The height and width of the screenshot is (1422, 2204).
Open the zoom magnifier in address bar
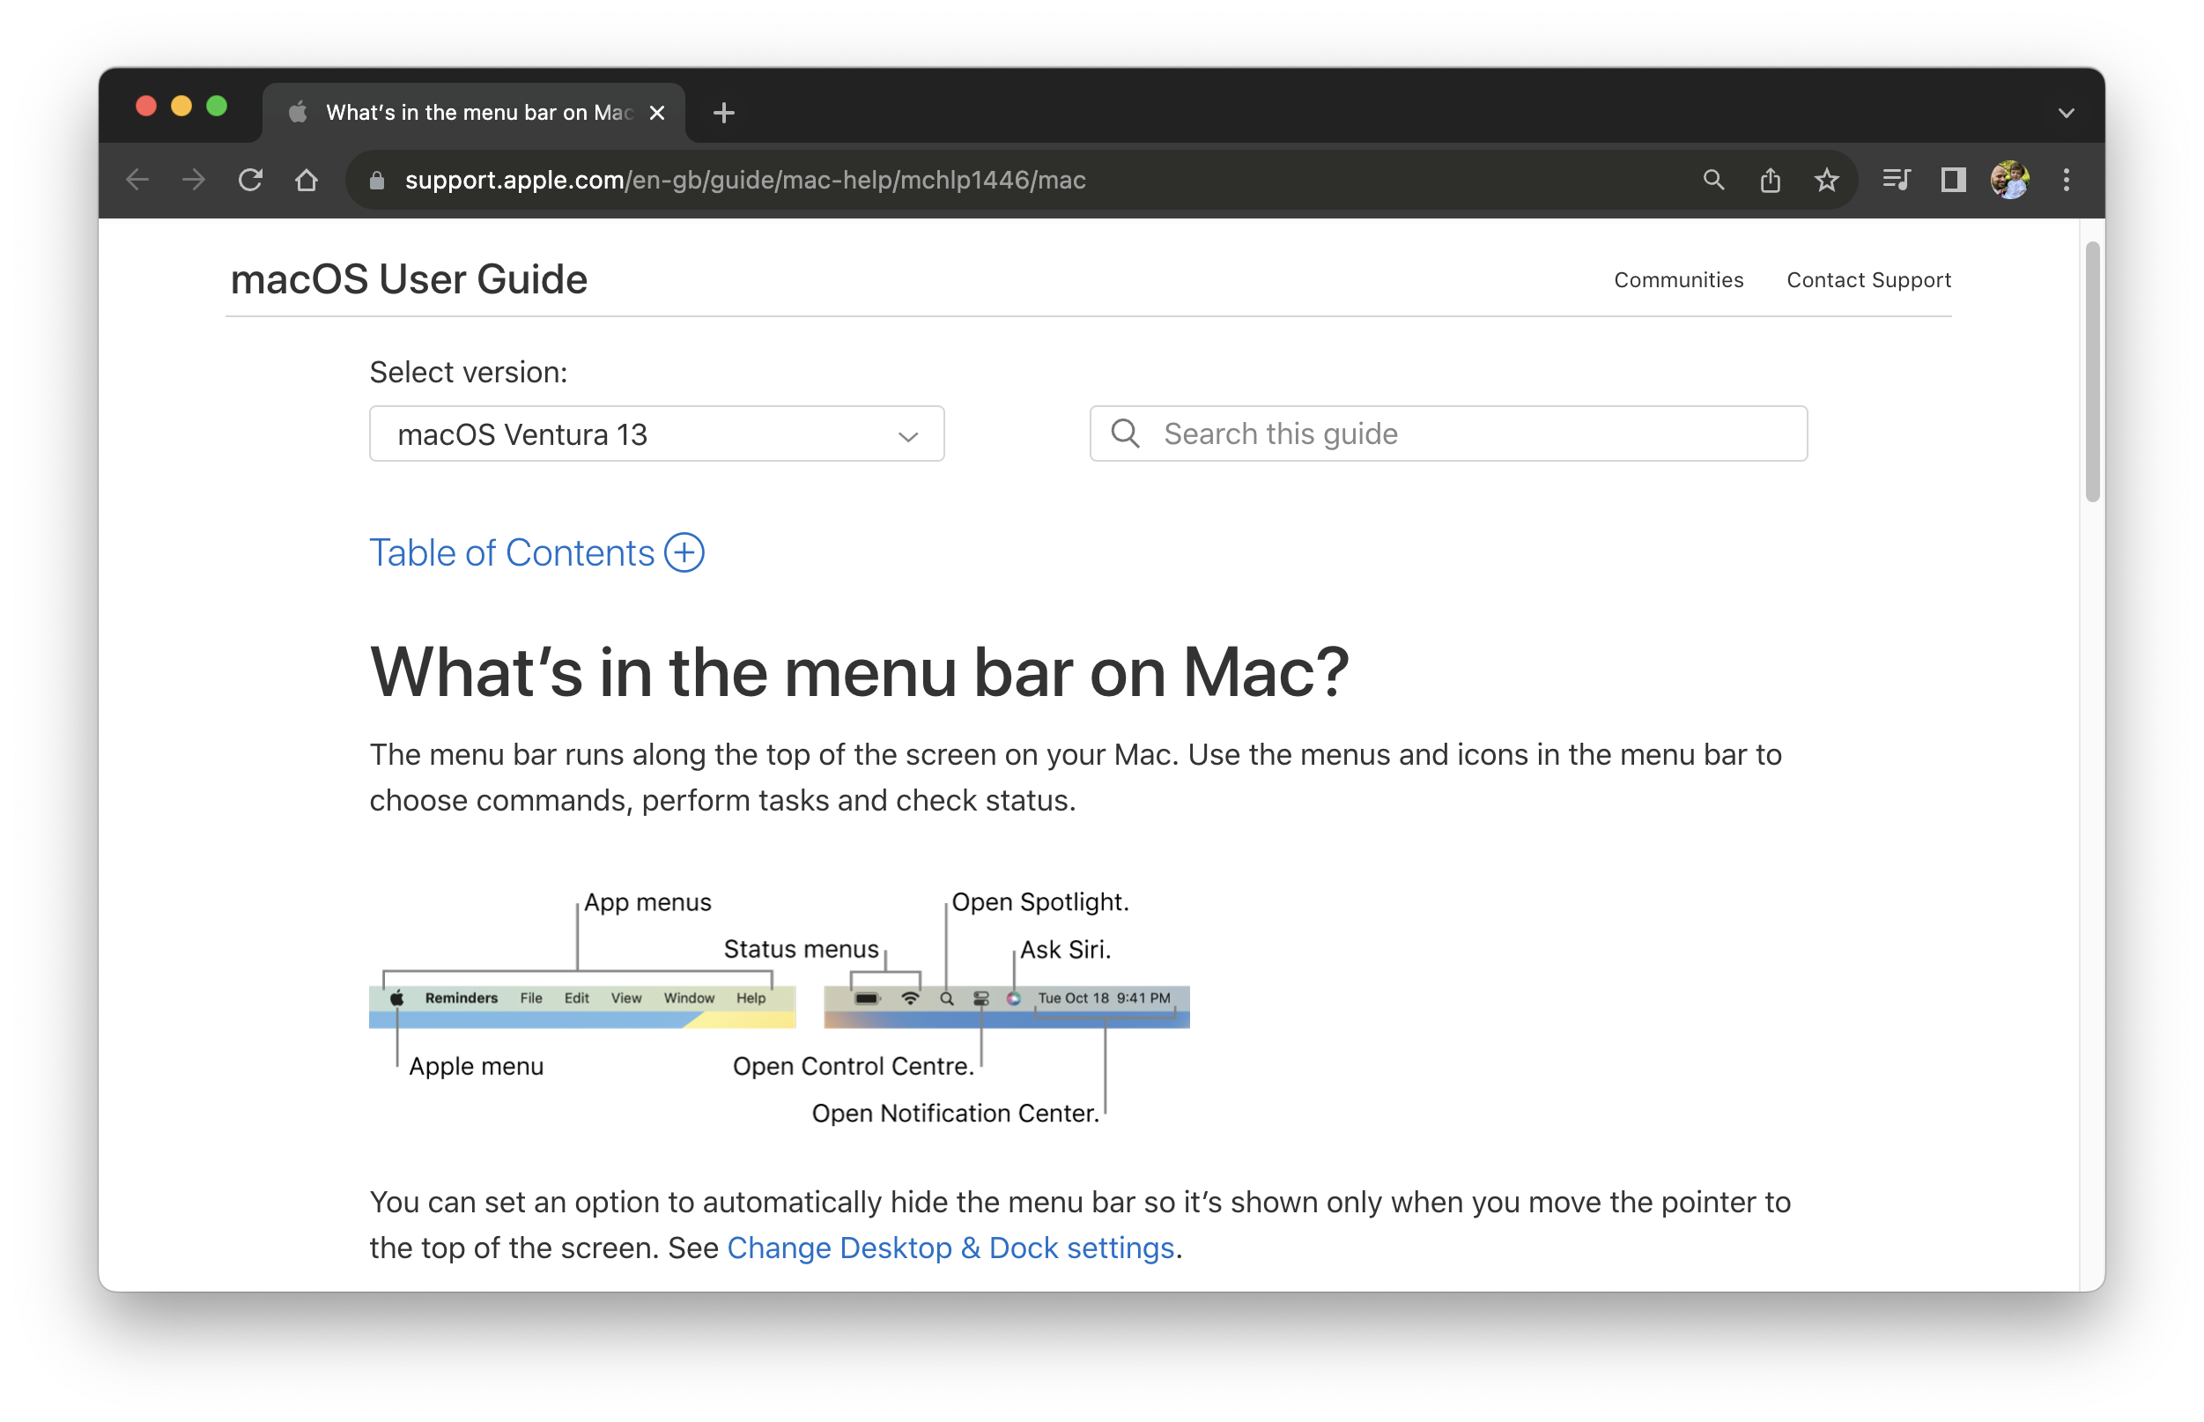pos(1713,180)
